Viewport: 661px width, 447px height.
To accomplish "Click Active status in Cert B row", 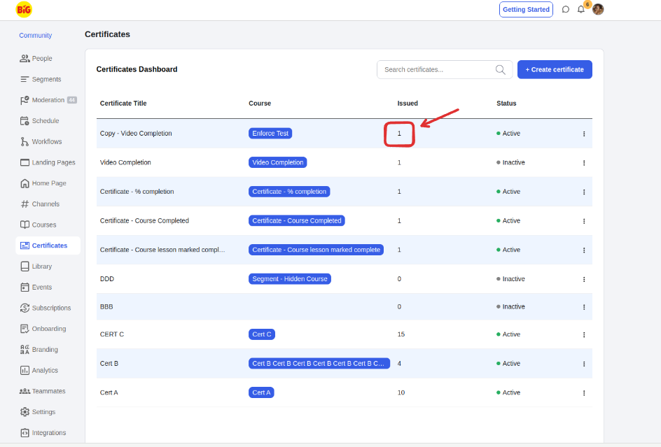I will click(508, 363).
